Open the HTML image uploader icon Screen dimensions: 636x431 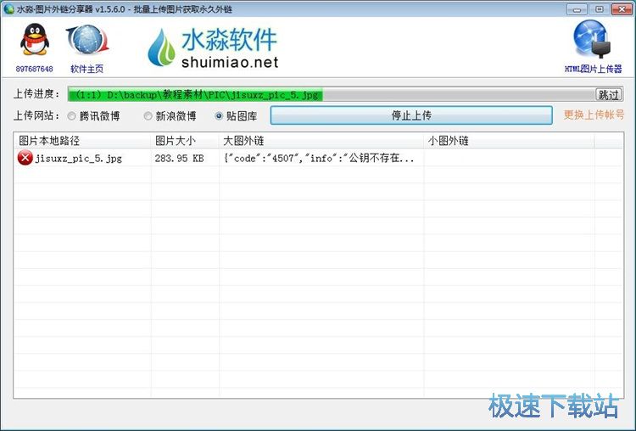click(593, 42)
